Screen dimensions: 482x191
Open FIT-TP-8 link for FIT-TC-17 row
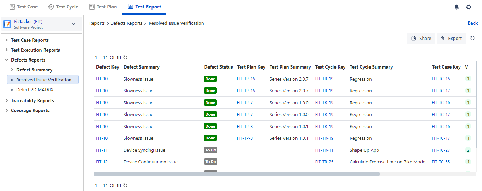245,138
